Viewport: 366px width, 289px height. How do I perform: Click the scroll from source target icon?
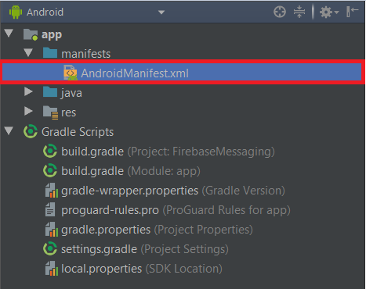280,12
